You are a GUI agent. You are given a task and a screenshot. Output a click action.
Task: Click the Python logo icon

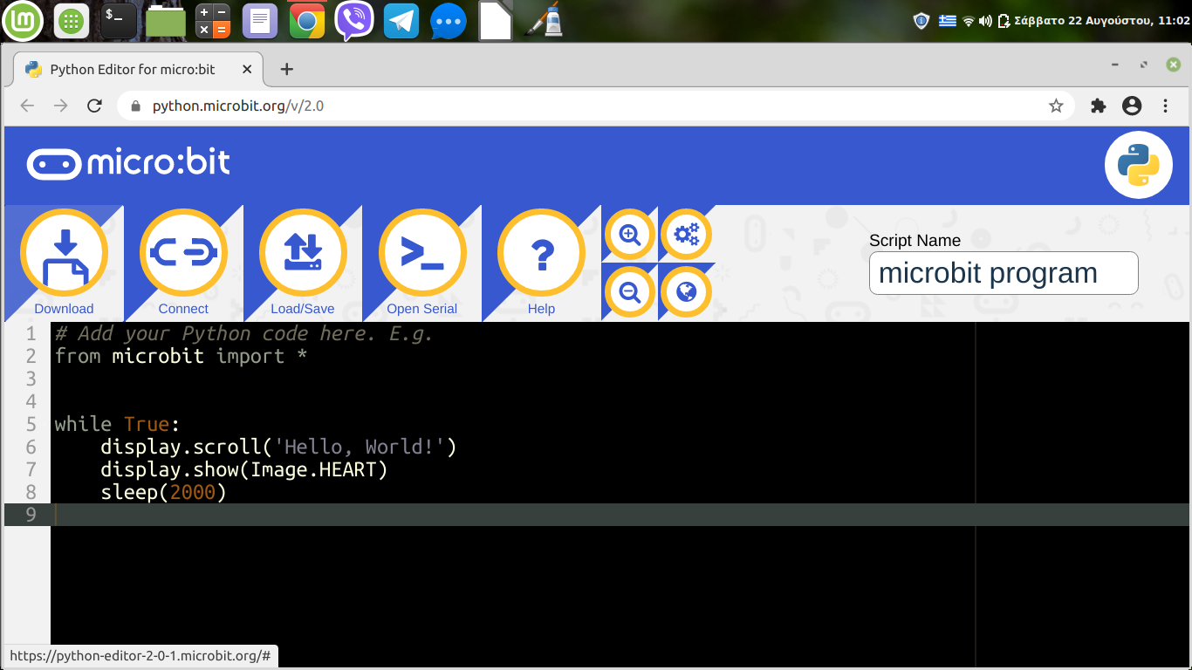click(1138, 165)
